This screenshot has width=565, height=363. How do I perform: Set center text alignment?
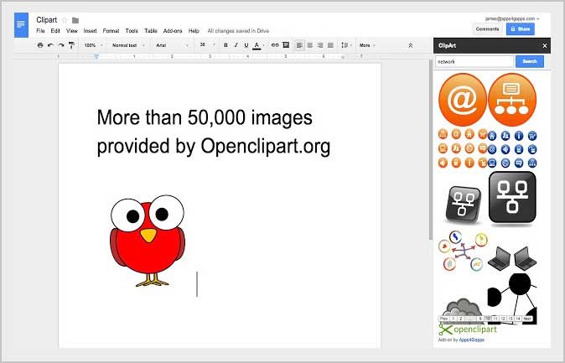point(310,45)
